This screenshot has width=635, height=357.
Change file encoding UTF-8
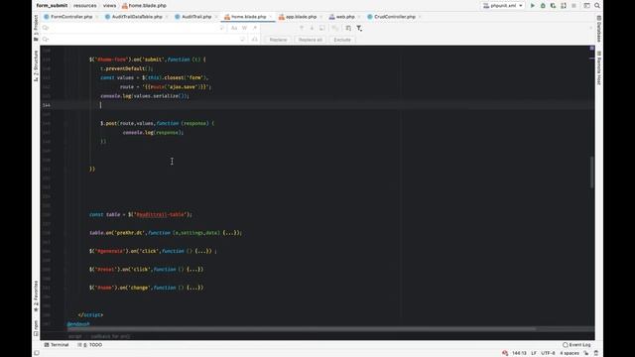coord(548,353)
